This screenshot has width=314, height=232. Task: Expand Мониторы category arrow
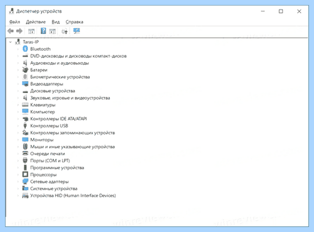[18, 140]
